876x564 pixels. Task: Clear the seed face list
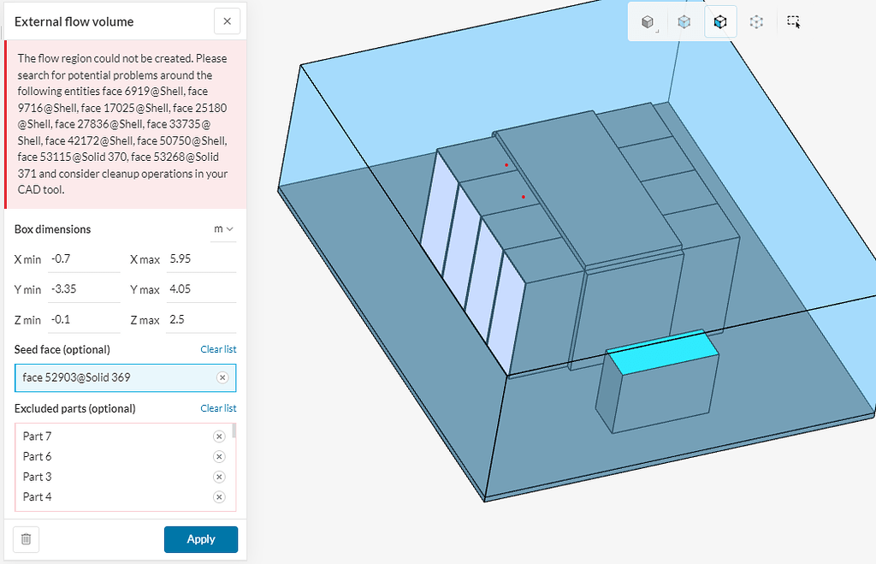click(x=218, y=349)
